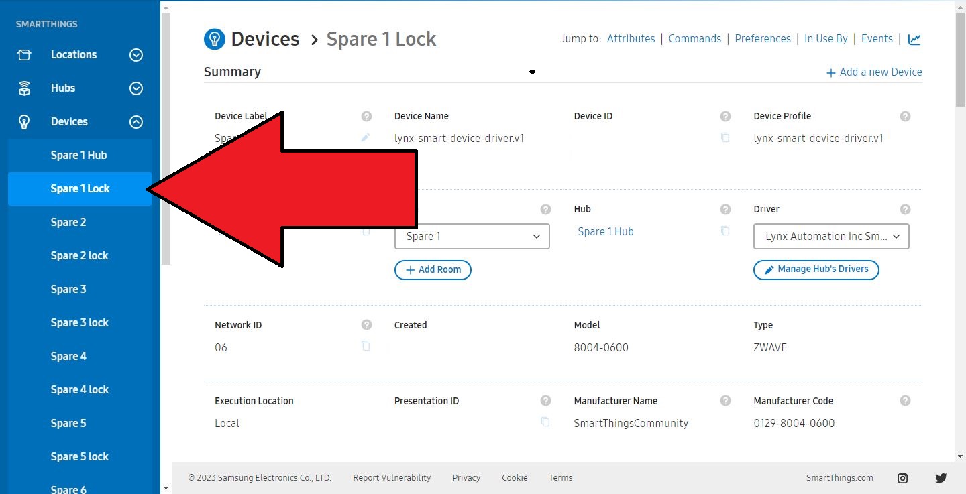Collapse the Devices section chevron

[136, 122]
